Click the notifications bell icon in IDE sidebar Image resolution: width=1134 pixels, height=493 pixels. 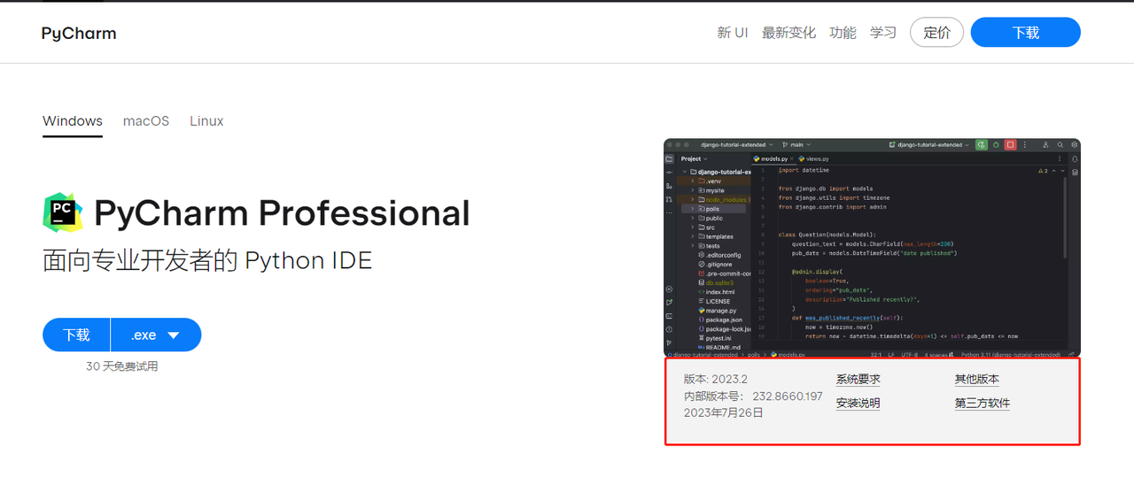point(1075,159)
